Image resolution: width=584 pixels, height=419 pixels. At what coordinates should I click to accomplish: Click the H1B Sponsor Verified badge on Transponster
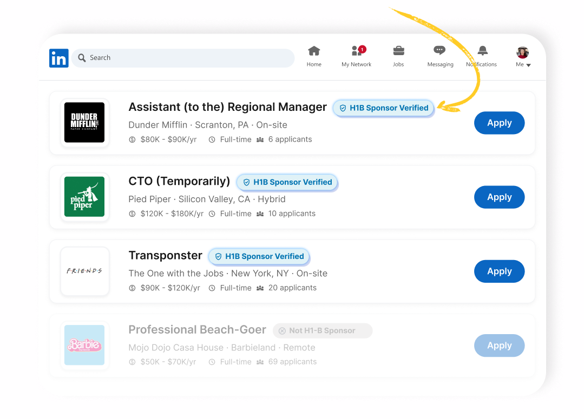pos(259,256)
